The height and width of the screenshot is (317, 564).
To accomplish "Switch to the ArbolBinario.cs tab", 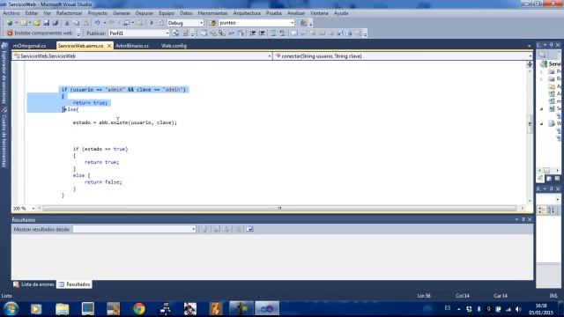I will (132, 46).
